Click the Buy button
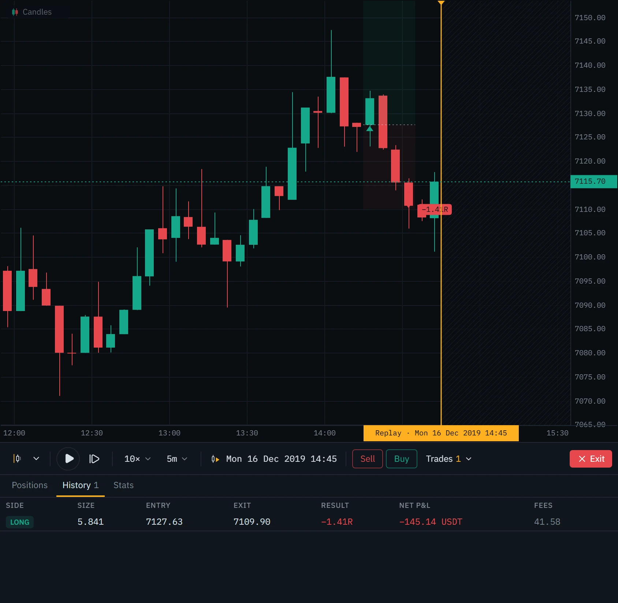 point(401,459)
